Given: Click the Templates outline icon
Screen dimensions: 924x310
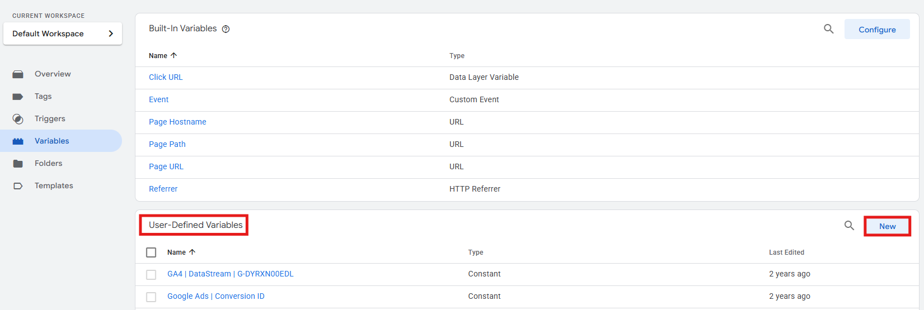Looking at the screenshot, I should click(x=18, y=186).
